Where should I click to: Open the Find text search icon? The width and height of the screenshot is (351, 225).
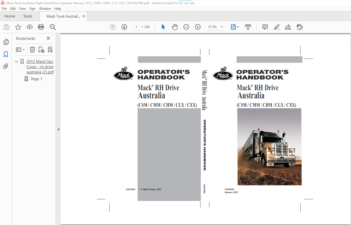53,27
